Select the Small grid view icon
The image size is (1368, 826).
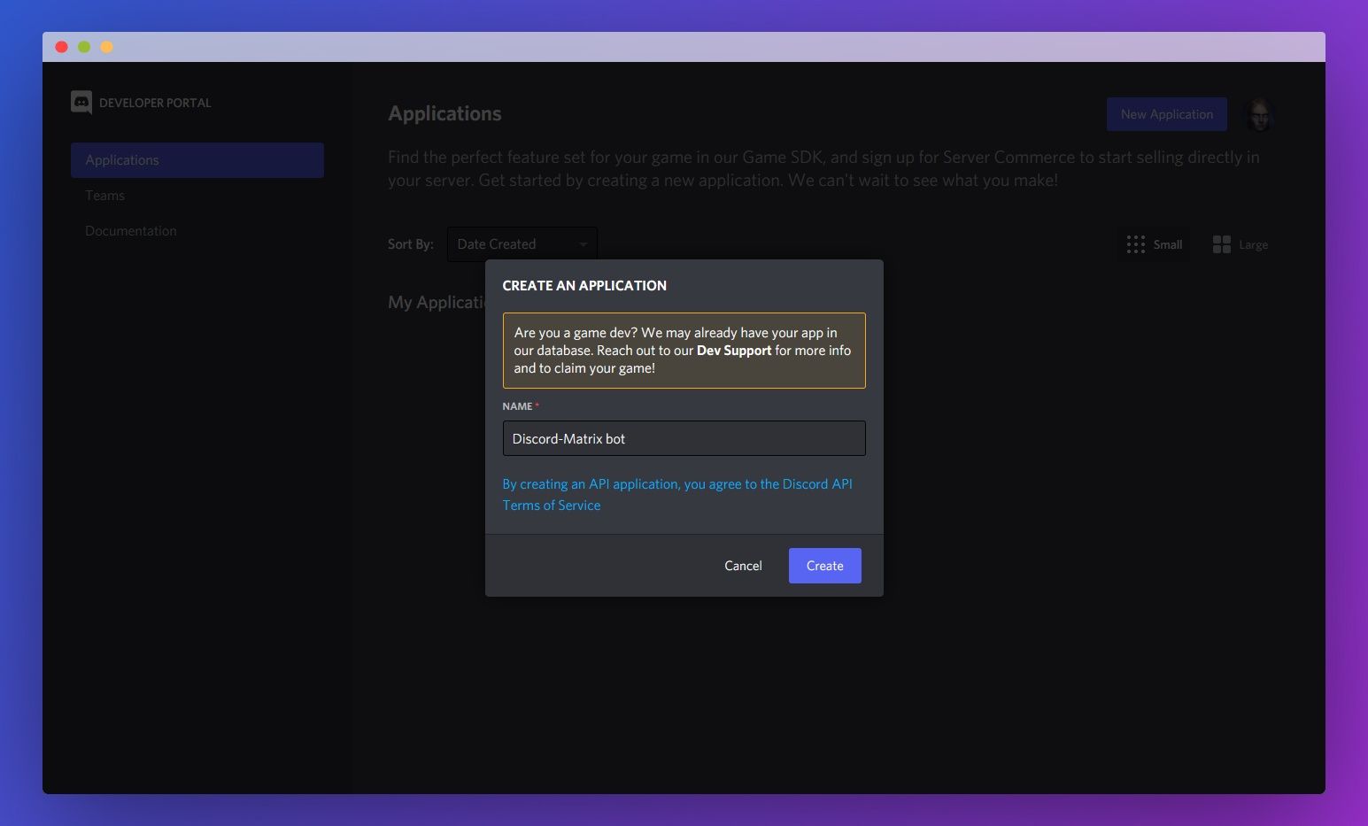(1136, 244)
